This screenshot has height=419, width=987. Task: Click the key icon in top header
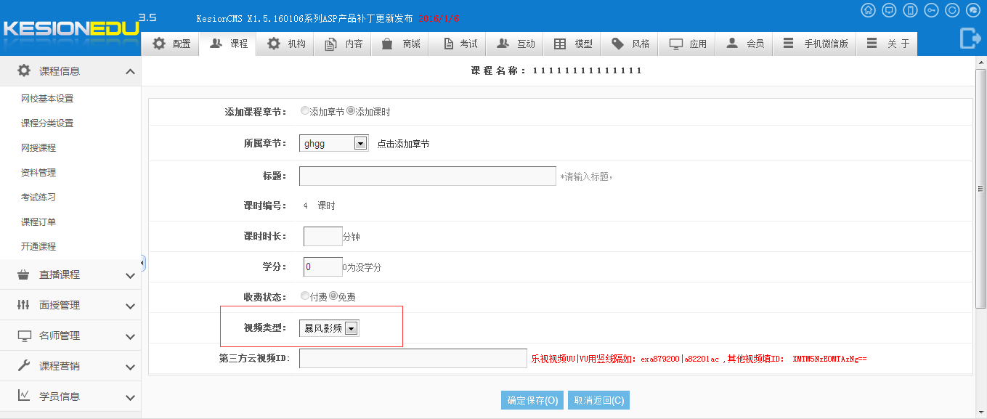point(931,10)
